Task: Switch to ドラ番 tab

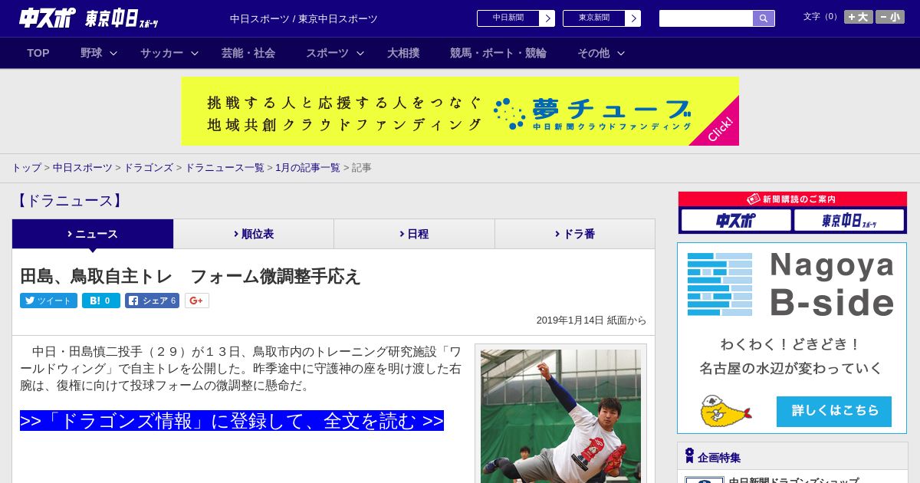Action: click(x=575, y=234)
